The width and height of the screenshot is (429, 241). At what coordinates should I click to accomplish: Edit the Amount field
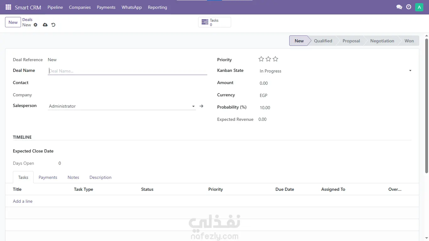(x=335, y=83)
